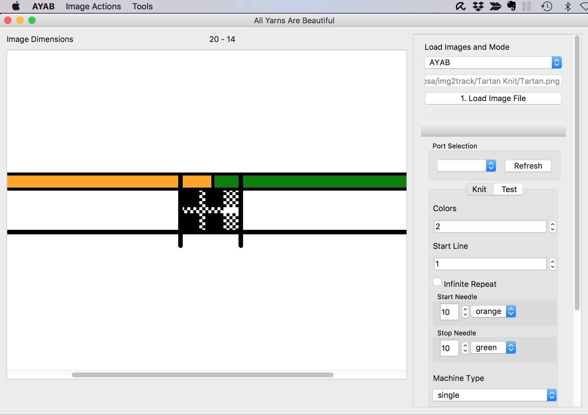Click the grayed-out grid menu bar icon

tap(526, 6)
